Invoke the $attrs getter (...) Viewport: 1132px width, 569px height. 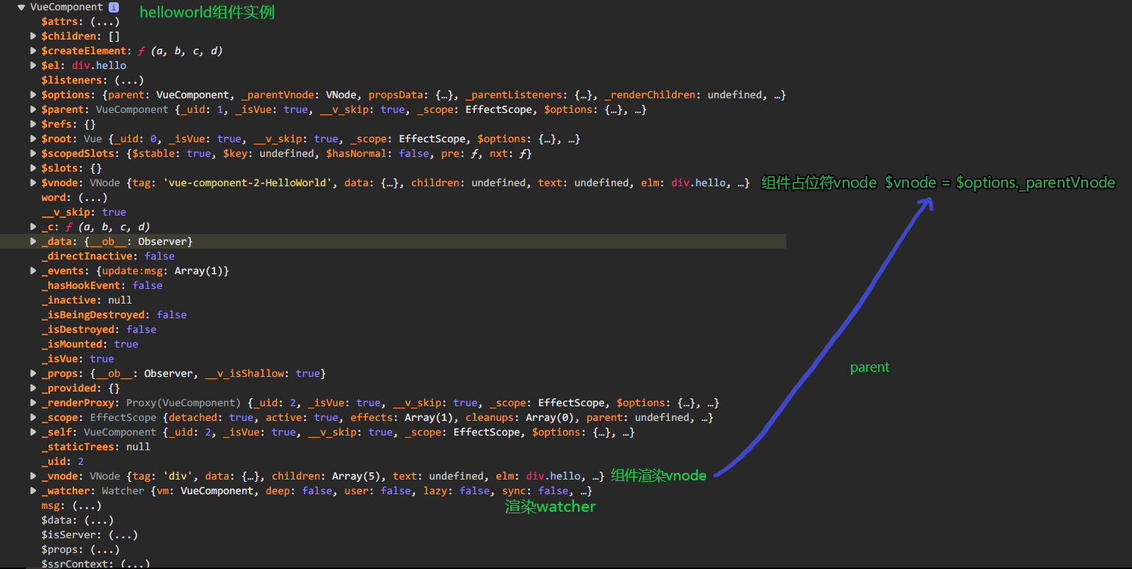point(105,21)
